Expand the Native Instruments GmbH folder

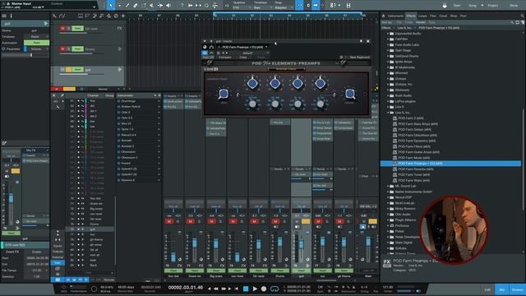click(x=388, y=192)
